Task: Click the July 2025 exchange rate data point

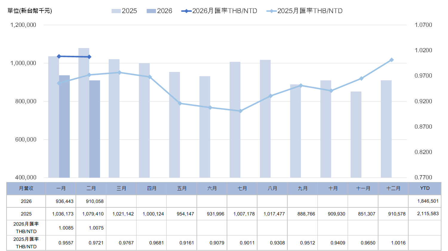Action: pos(240,111)
